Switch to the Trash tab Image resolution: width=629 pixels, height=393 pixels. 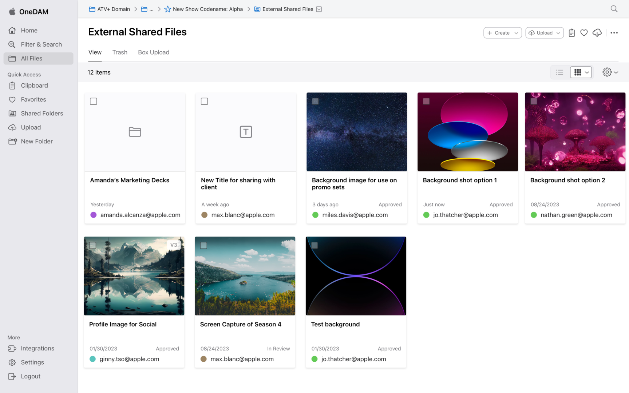pos(120,52)
